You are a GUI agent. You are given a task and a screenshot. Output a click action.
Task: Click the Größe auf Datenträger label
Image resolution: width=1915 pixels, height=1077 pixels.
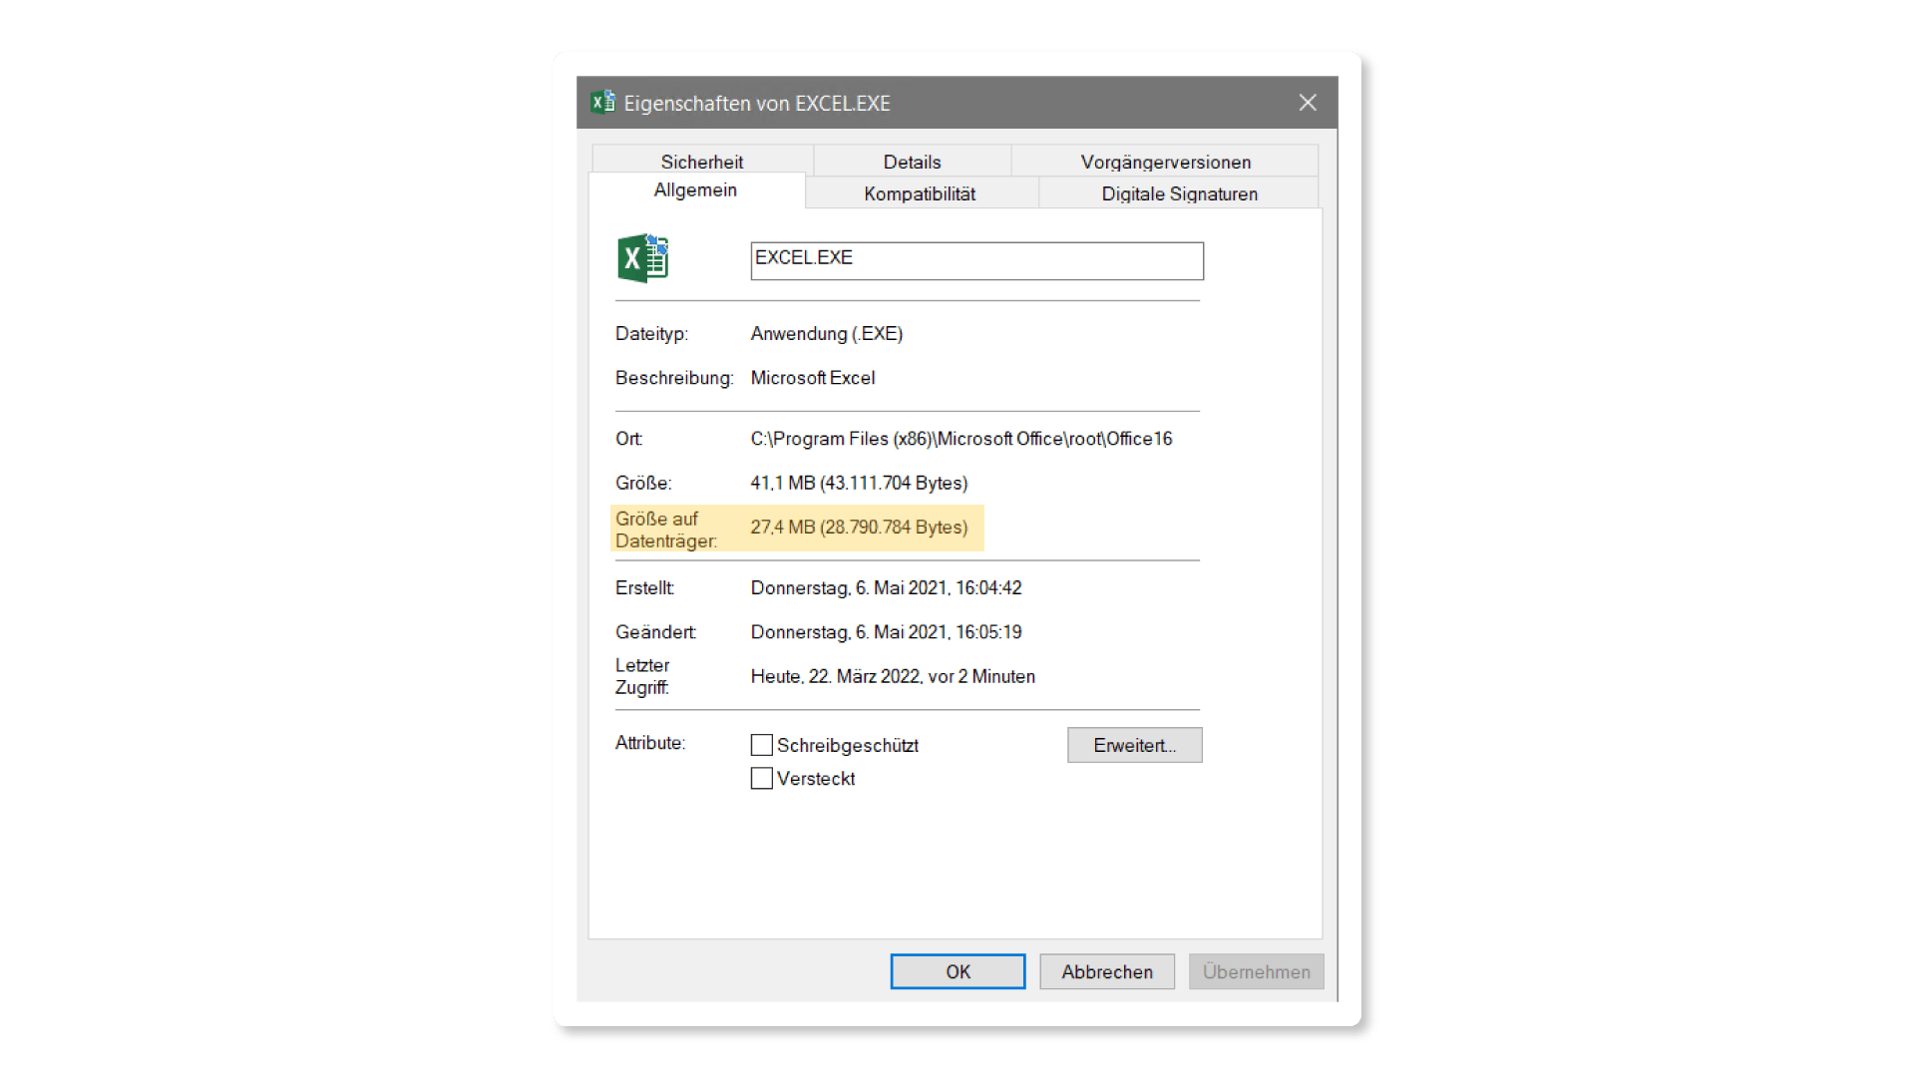point(666,530)
